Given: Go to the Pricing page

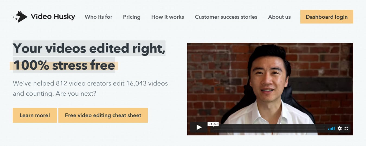Looking at the screenshot, I should point(131,17).
